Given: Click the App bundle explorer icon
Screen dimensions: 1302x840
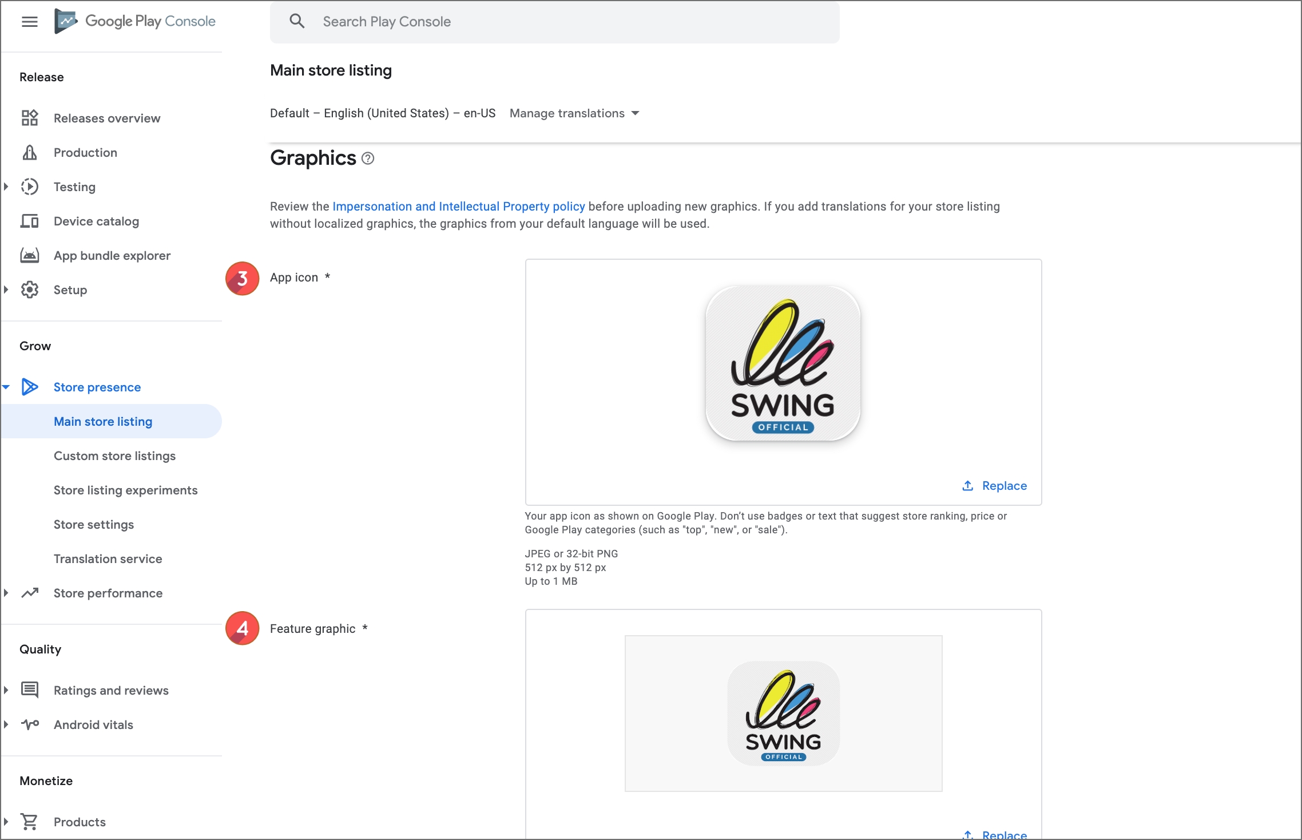Looking at the screenshot, I should coord(30,255).
